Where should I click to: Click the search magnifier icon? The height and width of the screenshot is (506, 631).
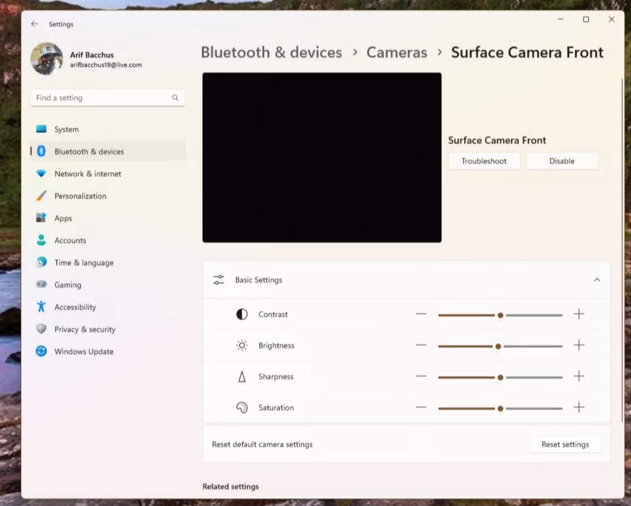(x=175, y=98)
